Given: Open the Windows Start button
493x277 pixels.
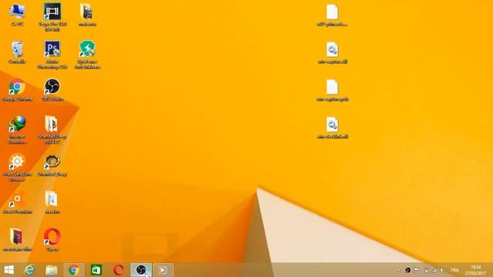Looking at the screenshot, I should [8, 270].
